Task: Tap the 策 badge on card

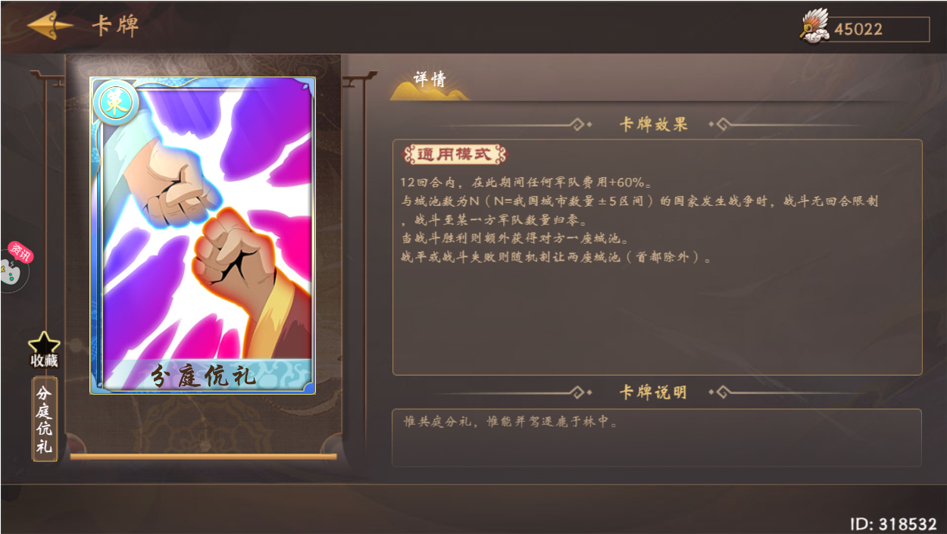Action: coord(115,102)
